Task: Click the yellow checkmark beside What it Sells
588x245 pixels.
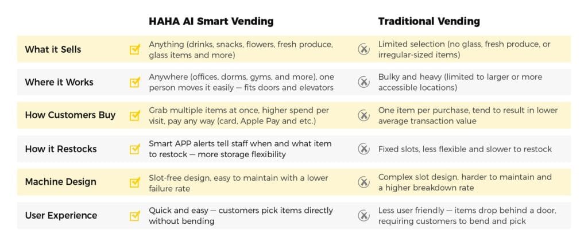Action: [135, 49]
